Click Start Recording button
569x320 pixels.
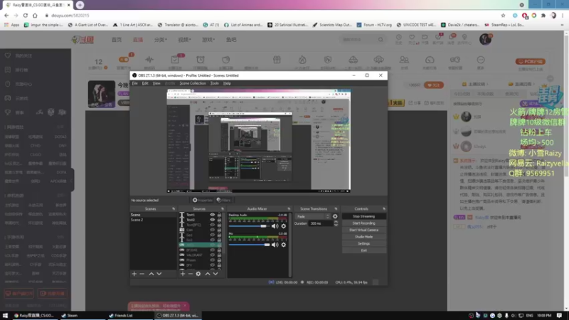tap(363, 223)
